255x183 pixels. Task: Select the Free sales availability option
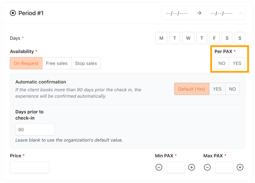click(57, 63)
